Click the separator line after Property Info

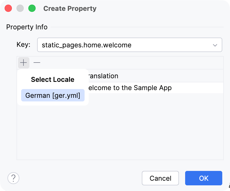click(137, 27)
